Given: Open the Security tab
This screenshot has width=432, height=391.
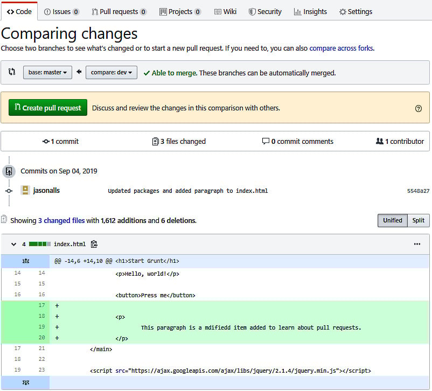Looking at the screenshot, I should [265, 11].
